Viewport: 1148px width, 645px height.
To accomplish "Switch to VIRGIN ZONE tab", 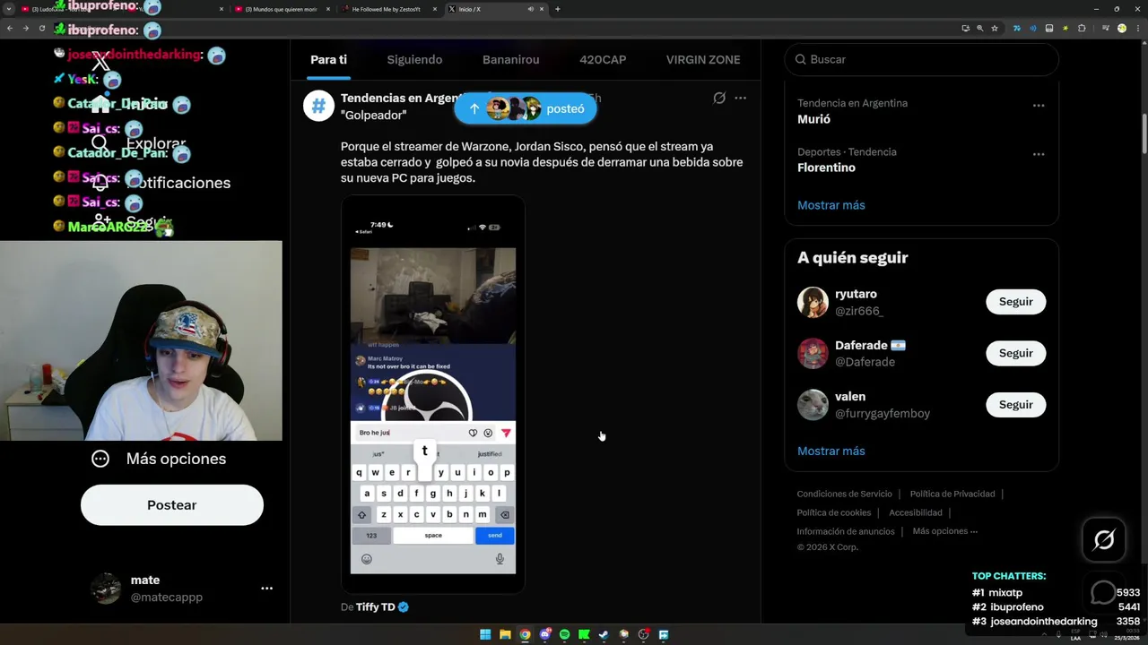I will tap(703, 59).
